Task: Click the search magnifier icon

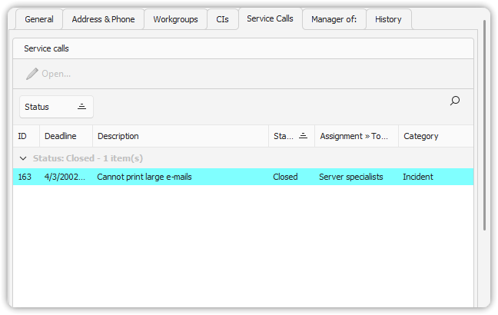Action: (454, 101)
